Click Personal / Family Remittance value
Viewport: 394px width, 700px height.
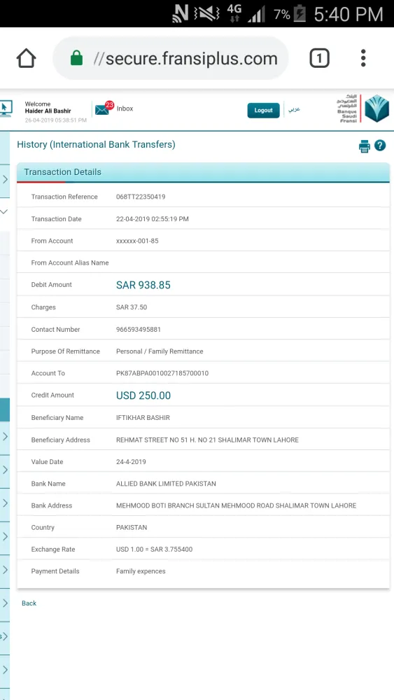click(160, 351)
